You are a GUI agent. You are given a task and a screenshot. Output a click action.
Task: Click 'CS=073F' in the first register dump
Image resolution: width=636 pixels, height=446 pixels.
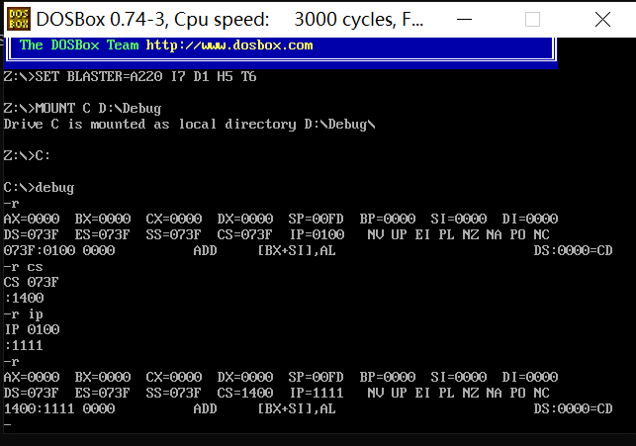(244, 234)
